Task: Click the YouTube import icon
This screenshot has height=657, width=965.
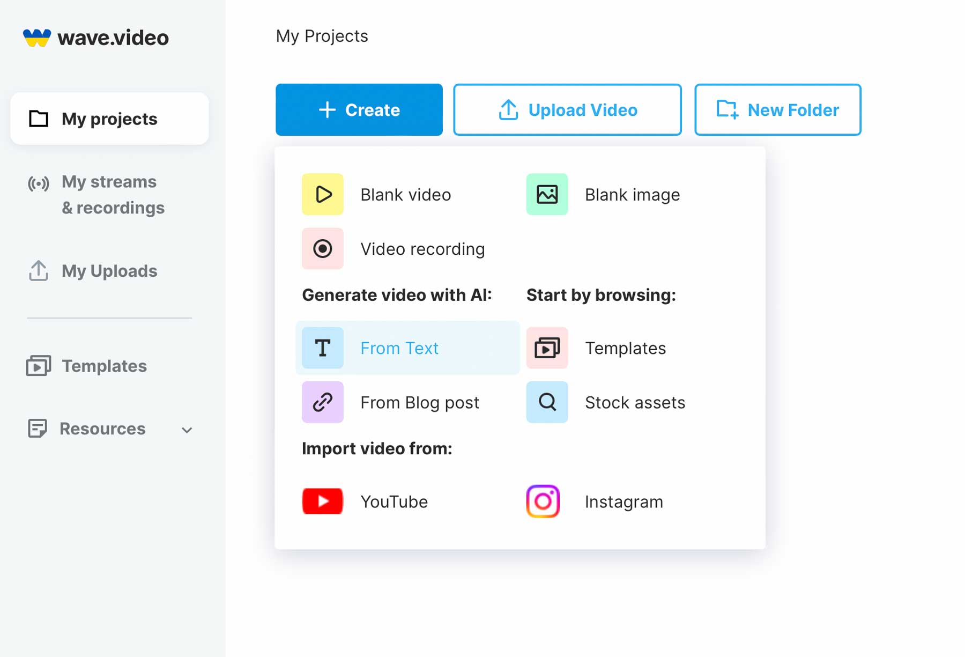Action: (322, 501)
